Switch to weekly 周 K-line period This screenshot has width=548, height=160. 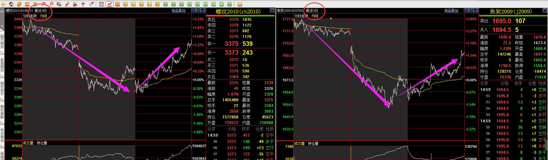[133, 4]
